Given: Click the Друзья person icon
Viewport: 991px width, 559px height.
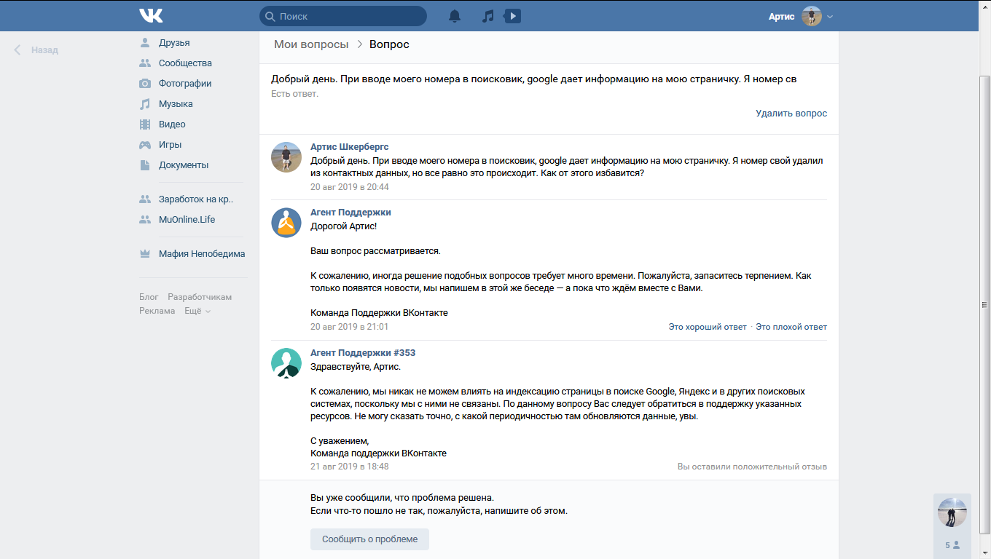Looking at the screenshot, I should click(x=145, y=43).
